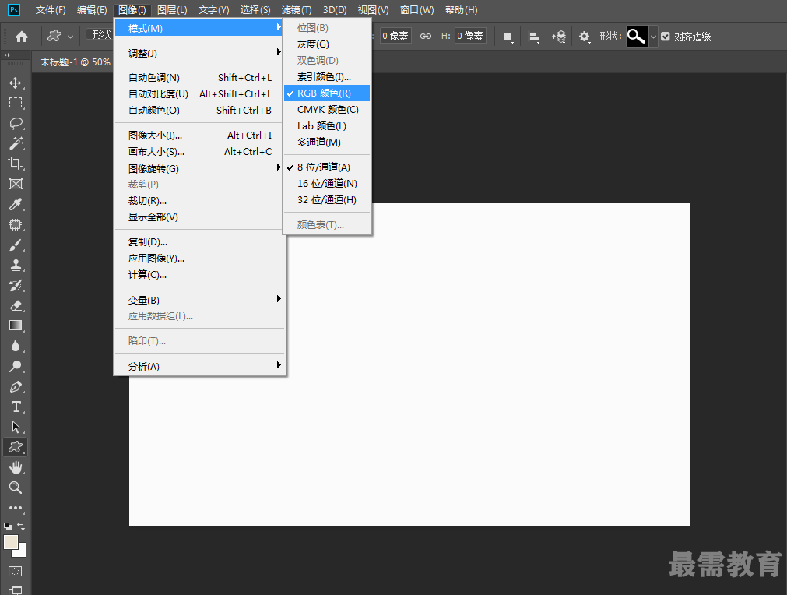Select 32 位/通道(H) bit depth

[x=327, y=200]
